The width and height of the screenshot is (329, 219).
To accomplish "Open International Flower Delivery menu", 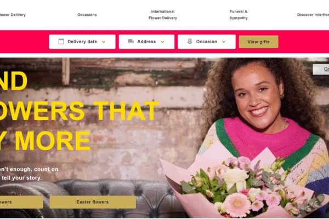I will tap(163, 15).
